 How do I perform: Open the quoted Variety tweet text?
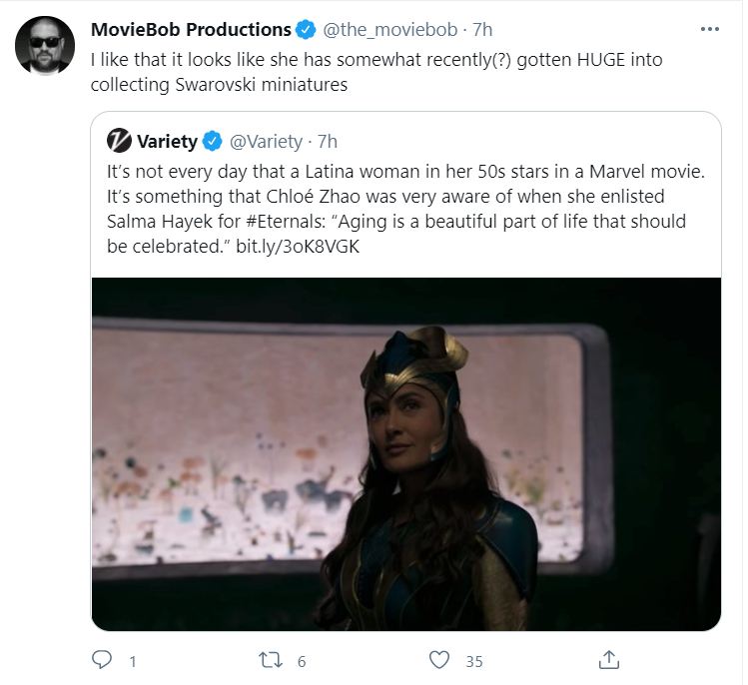(x=405, y=209)
